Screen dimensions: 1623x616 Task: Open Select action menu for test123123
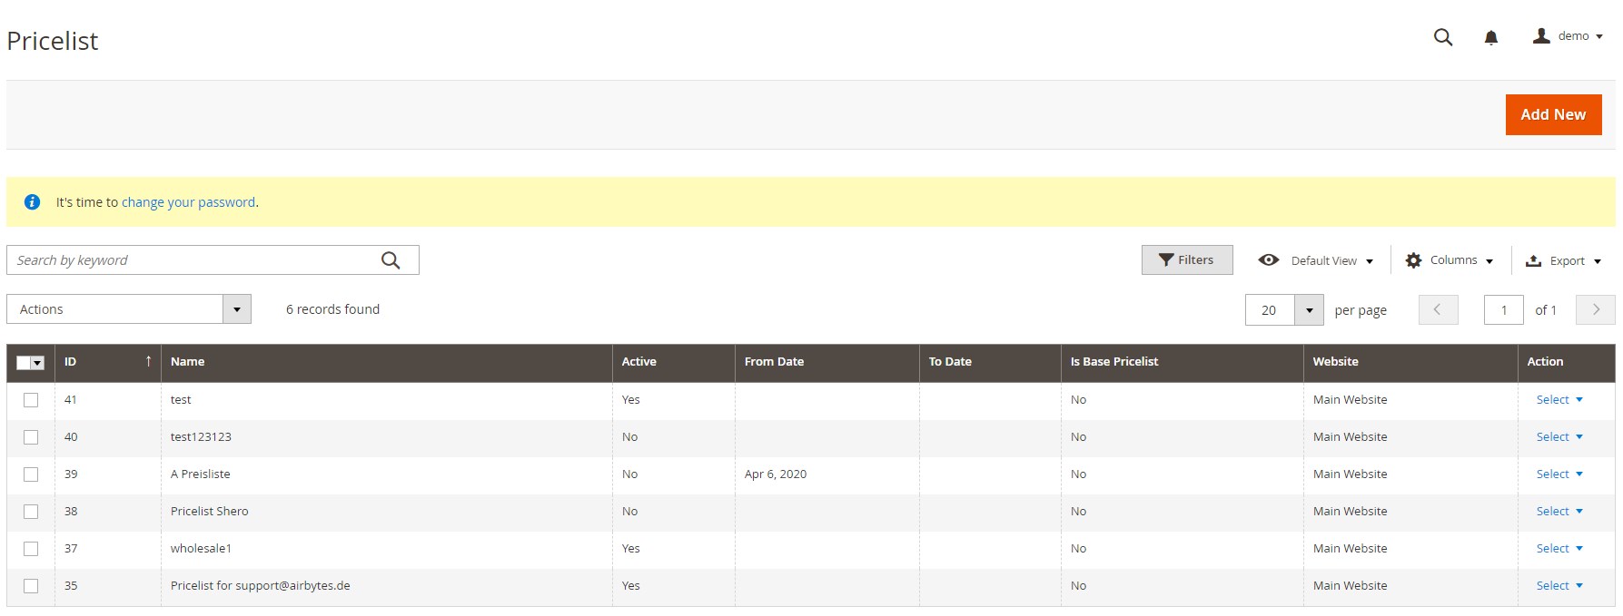coord(1559,437)
